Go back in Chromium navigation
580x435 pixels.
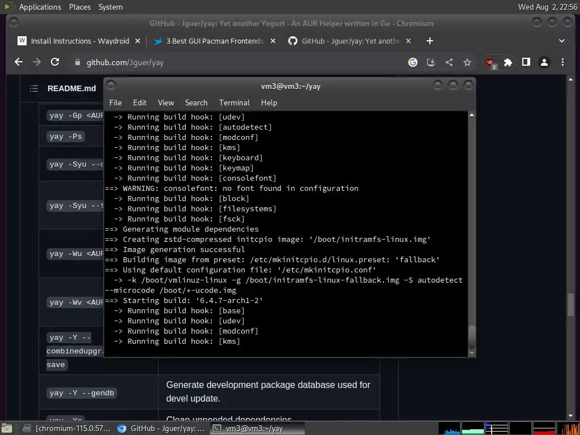point(19,62)
